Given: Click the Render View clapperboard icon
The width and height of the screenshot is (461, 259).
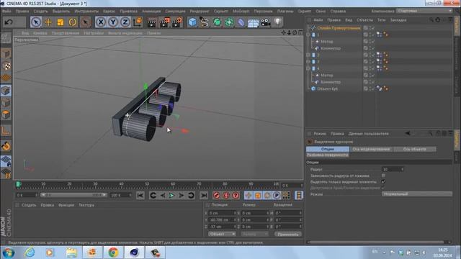Looking at the screenshot, I should tap(152, 22).
